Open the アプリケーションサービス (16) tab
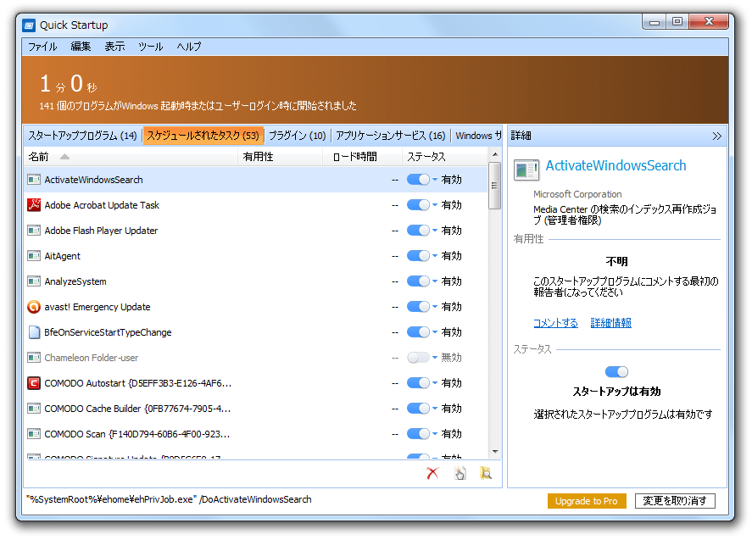The image size is (752, 540). 390,136
